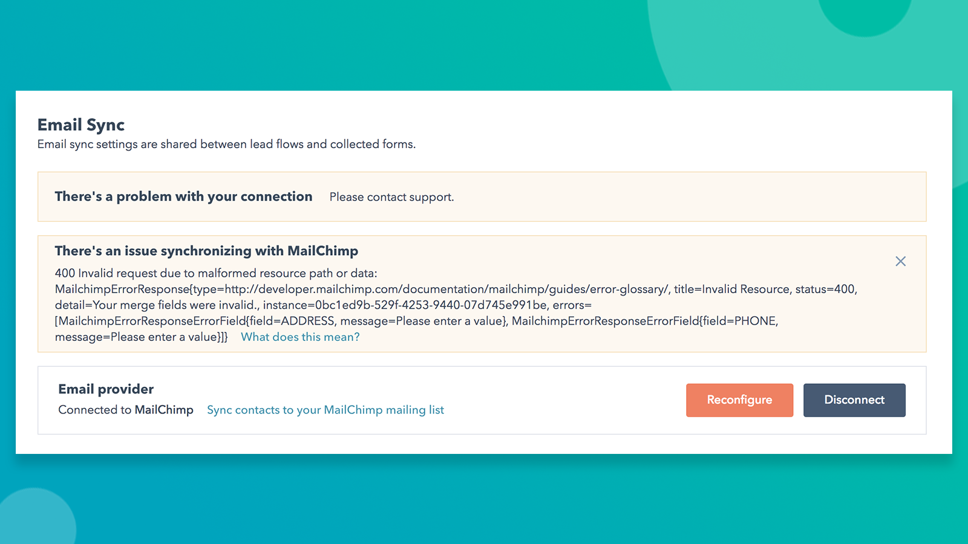
Task: Click the 'Connected to MailChimp' status text
Action: tap(126, 409)
